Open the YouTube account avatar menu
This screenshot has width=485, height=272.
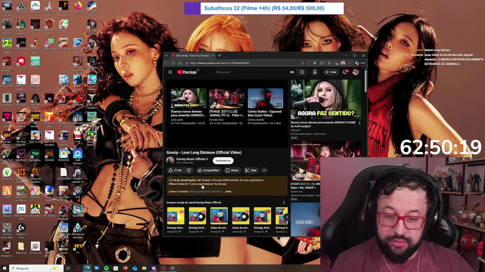pos(355,72)
